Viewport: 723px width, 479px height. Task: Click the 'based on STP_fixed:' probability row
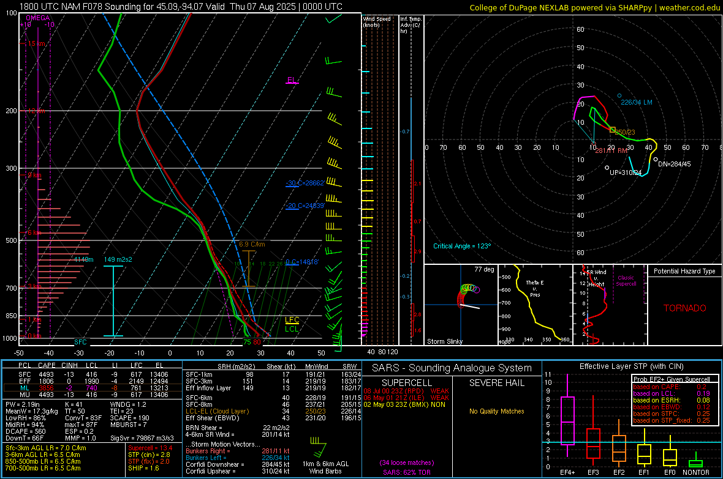pos(672,420)
